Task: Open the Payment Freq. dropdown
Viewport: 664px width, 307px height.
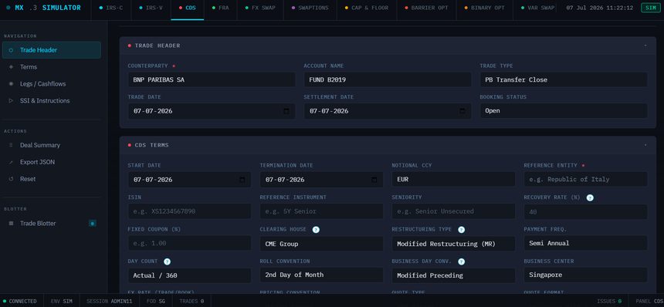Action: coord(586,243)
